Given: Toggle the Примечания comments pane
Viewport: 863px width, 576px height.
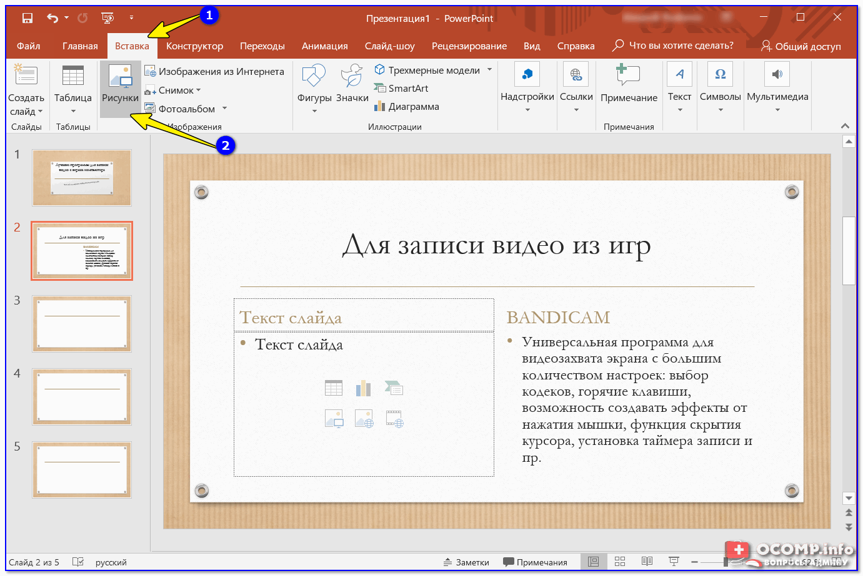Looking at the screenshot, I should [x=535, y=562].
